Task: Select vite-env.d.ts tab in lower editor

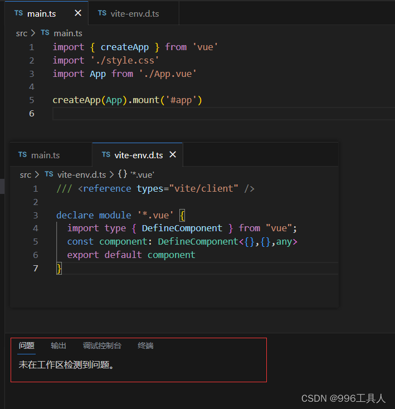Action: click(x=138, y=155)
